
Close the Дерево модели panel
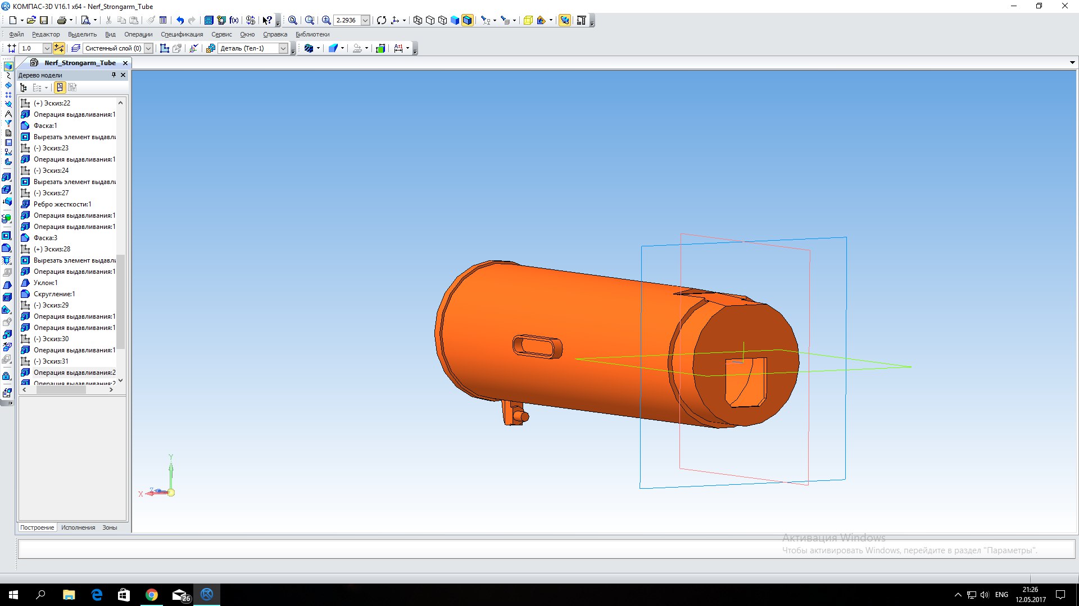point(123,75)
